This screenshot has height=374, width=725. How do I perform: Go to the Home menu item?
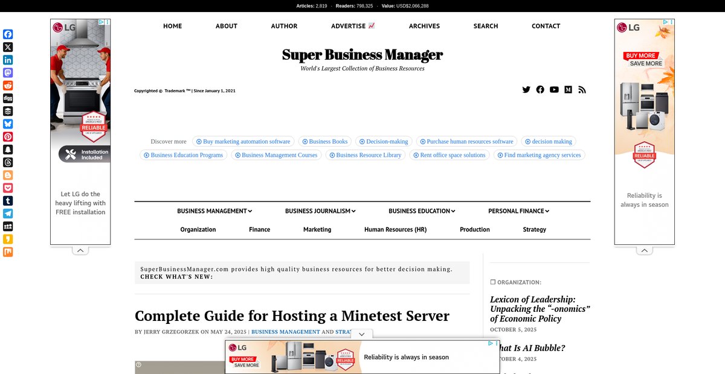coord(172,26)
